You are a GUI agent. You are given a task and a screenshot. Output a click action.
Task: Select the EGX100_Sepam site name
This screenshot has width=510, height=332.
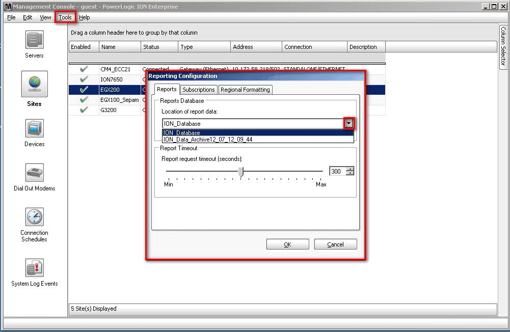click(x=119, y=100)
